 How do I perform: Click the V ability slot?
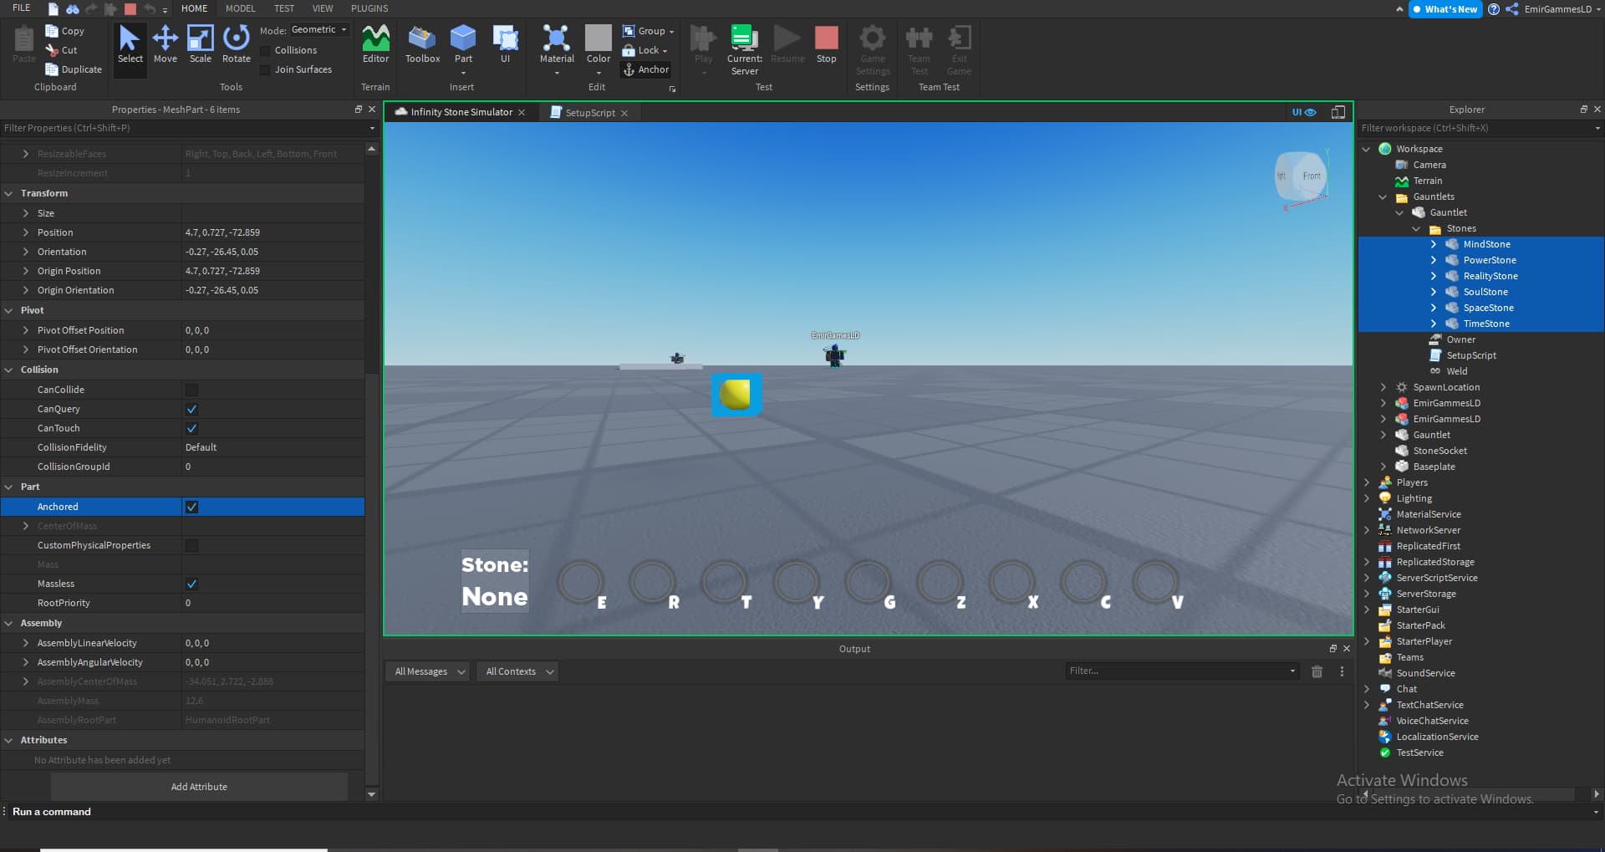[x=1155, y=582]
